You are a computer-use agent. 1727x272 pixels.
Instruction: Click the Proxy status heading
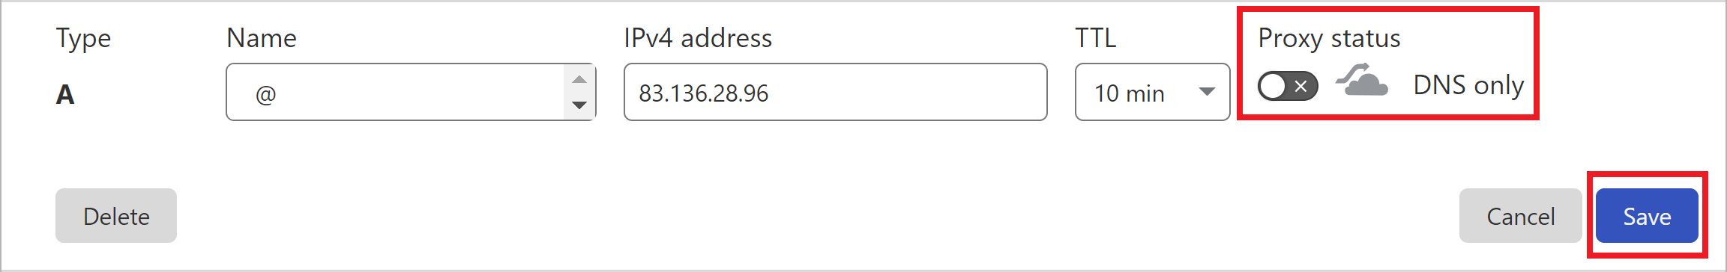coord(1329,38)
